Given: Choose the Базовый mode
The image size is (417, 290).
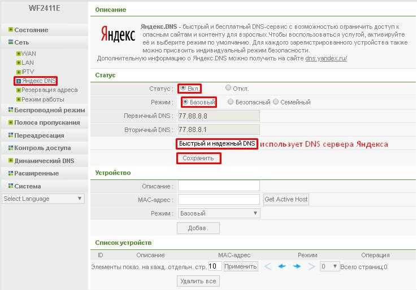Looking at the screenshot, I should [x=185, y=102].
